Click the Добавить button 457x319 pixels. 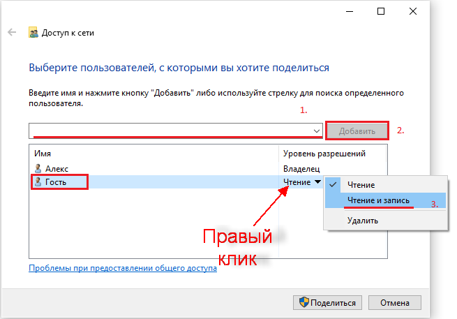[x=357, y=131]
